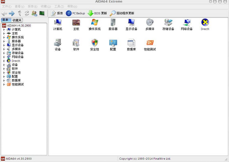This screenshot has height=162, width=229.
Task: Expand the 服务器 tree node arrow
Action: coord(4,42)
